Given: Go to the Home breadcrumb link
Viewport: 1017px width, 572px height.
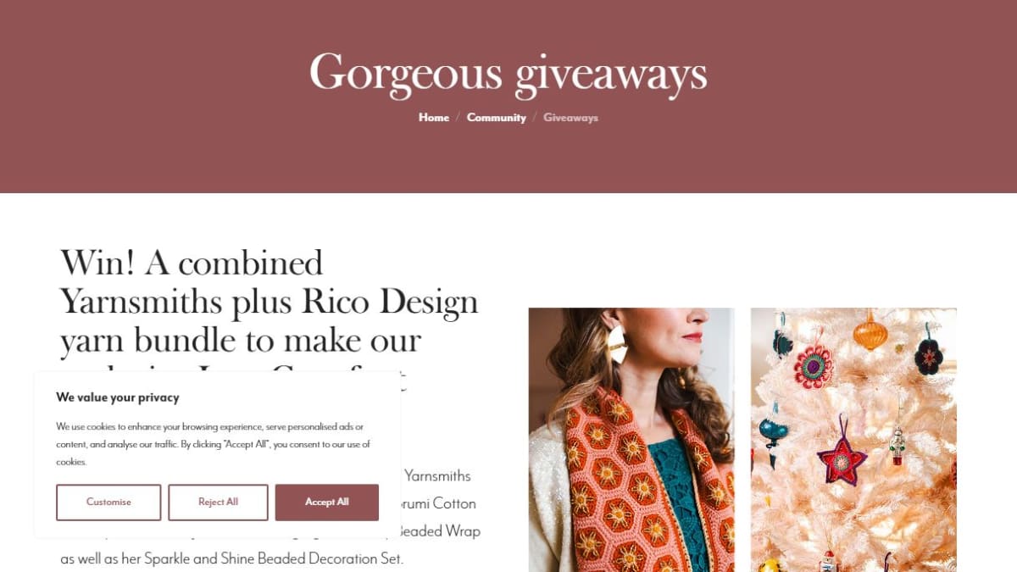Looking at the screenshot, I should tap(434, 118).
